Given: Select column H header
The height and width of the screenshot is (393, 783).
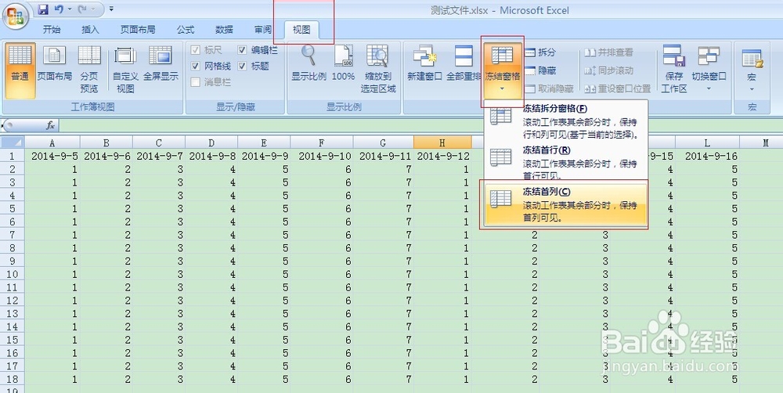Looking at the screenshot, I should pos(442,142).
